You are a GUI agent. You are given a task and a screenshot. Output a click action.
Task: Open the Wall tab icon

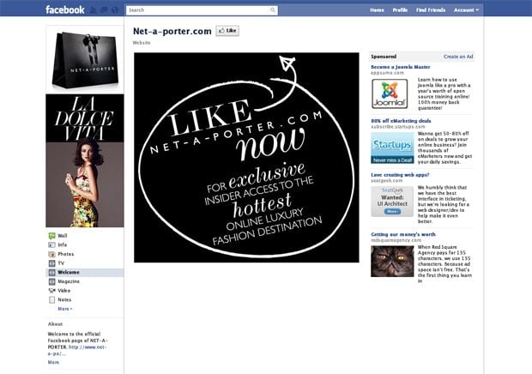[51, 235]
